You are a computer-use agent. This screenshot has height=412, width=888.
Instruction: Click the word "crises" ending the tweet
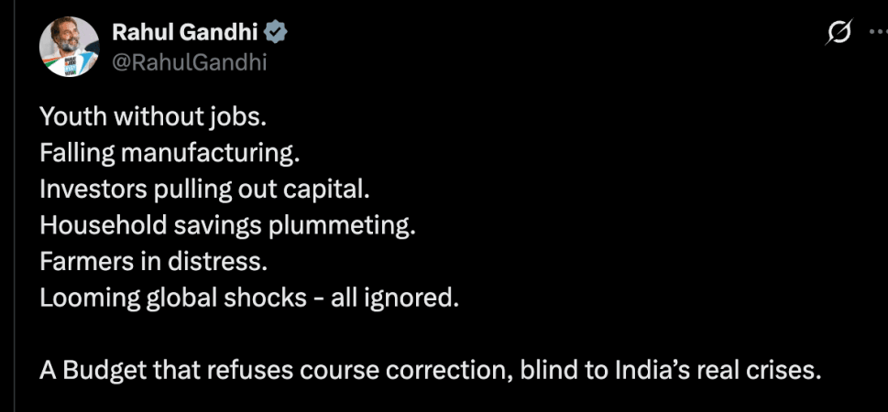(775, 371)
